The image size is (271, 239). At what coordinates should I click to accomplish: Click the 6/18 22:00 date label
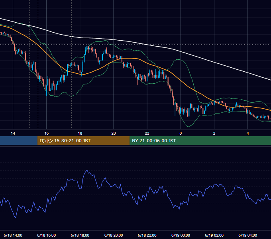click(x=147, y=235)
